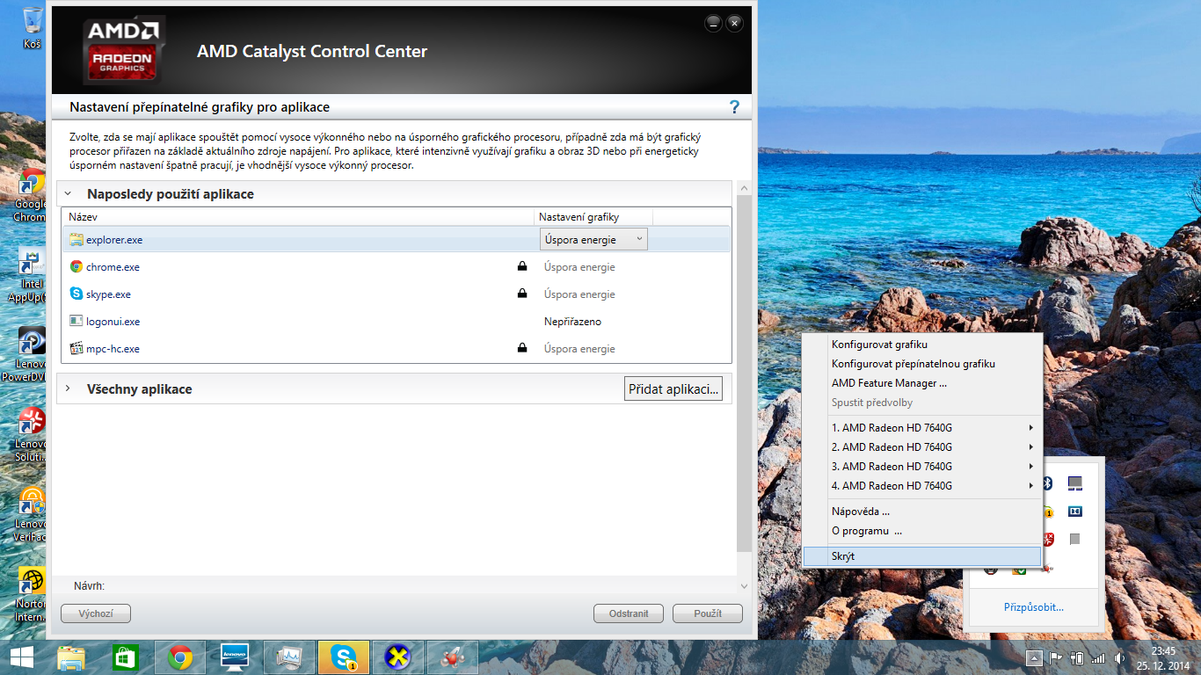Click Úspora energie value in skype.exe row
Image resolution: width=1201 pixels, height=675 pixels.
click(579, 294)
